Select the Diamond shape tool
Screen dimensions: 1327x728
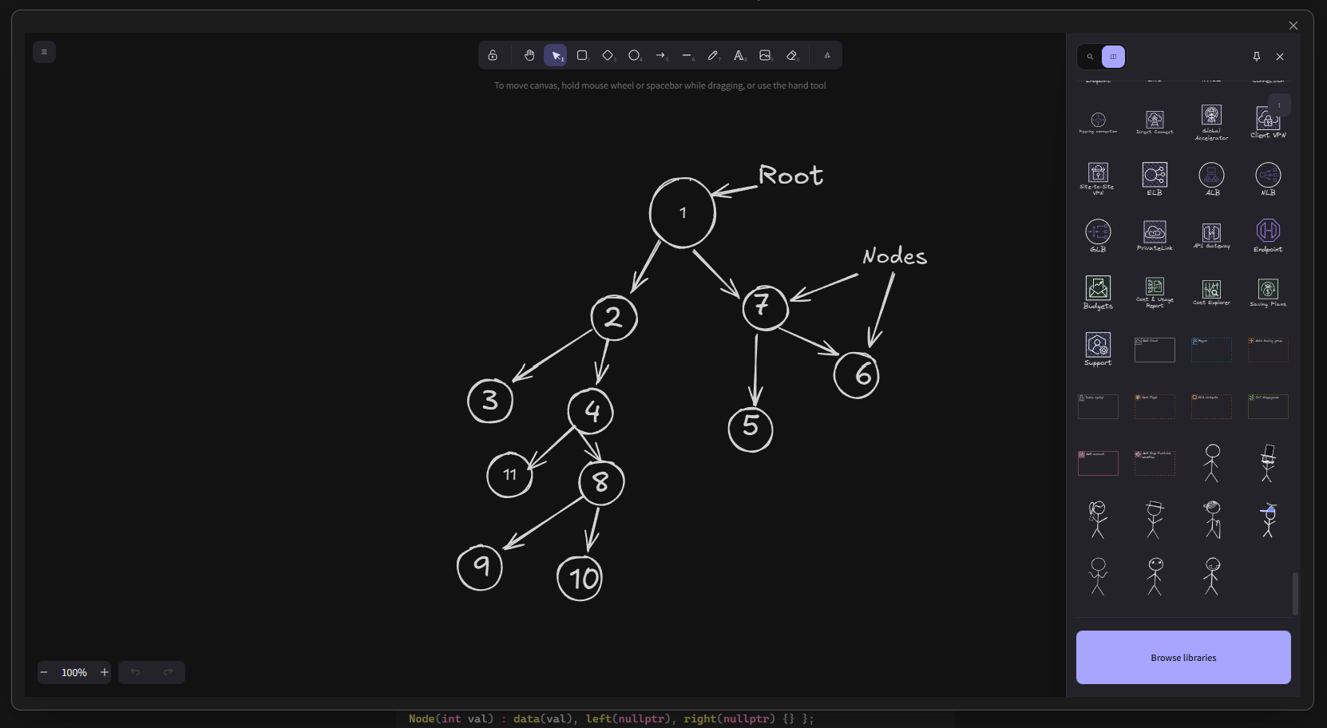(x=608, y=55)
